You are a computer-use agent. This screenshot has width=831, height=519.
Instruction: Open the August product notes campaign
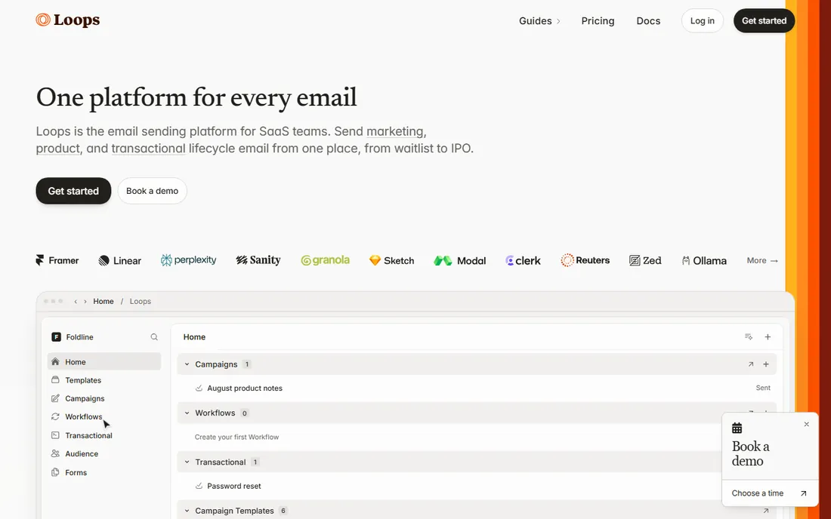(244, 388)
